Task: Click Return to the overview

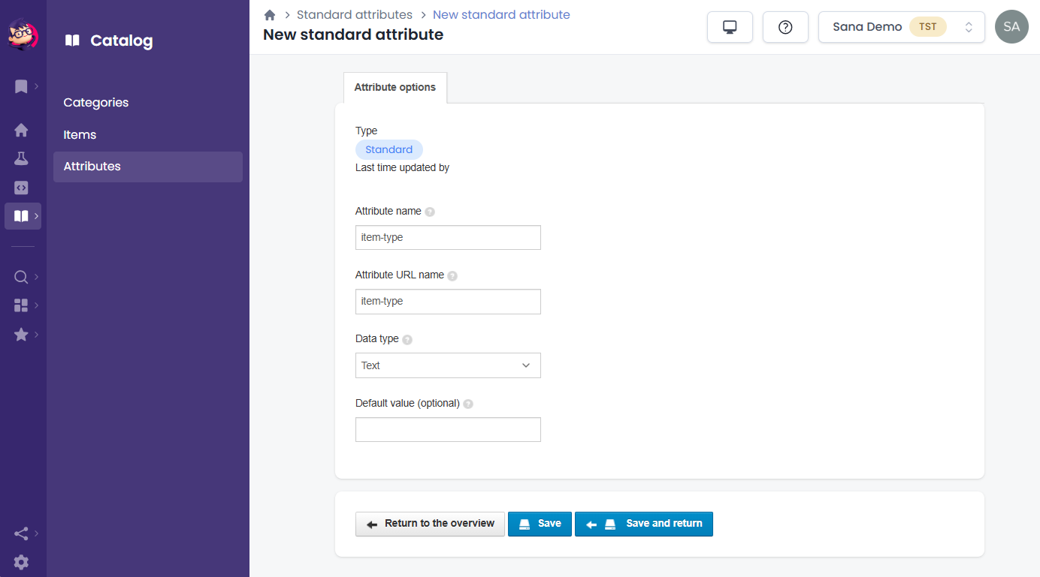Action: pyautogui.click(x=431, y=524)
